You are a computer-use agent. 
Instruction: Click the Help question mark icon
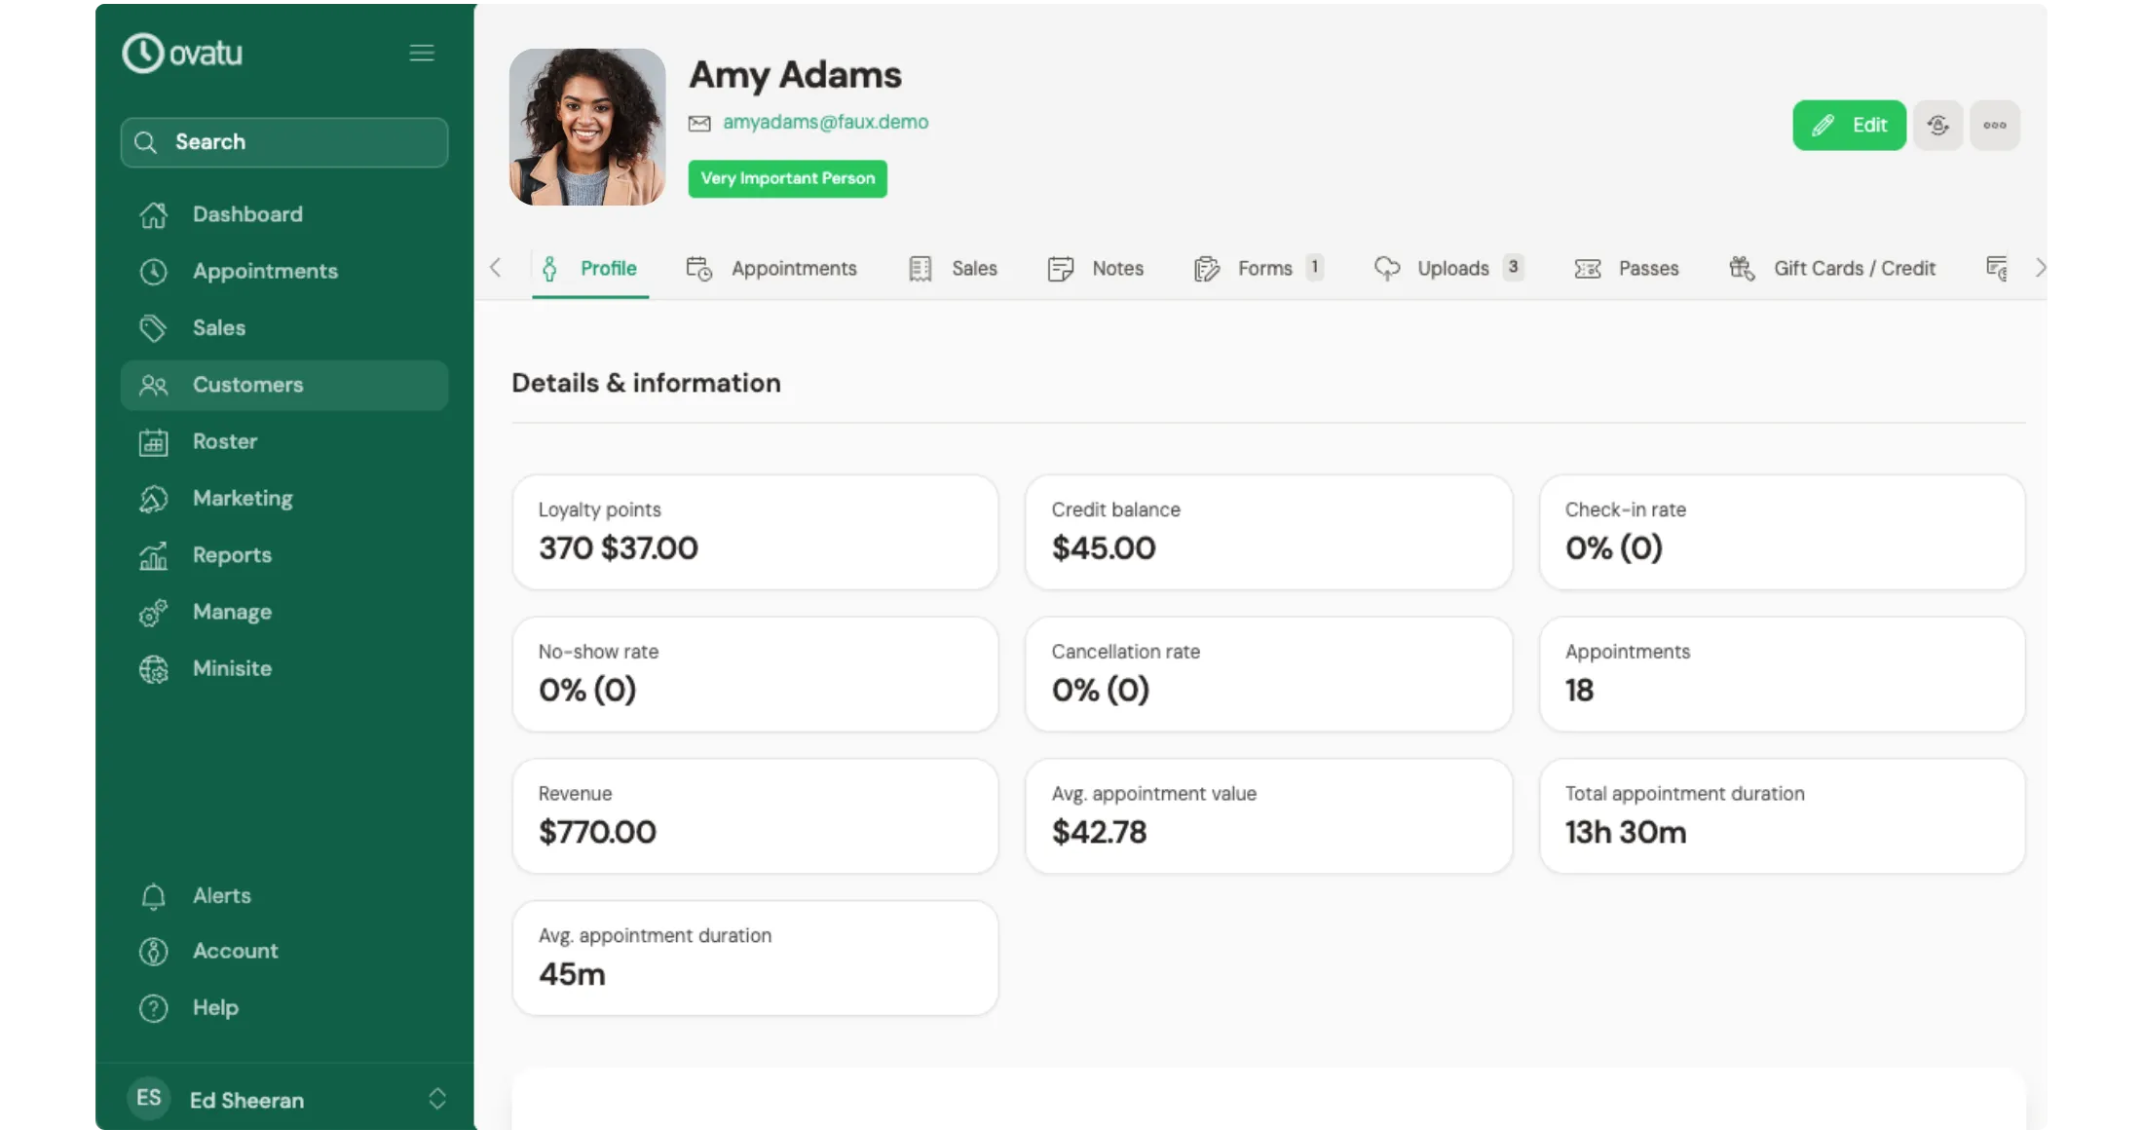[x=153, y=1008]
